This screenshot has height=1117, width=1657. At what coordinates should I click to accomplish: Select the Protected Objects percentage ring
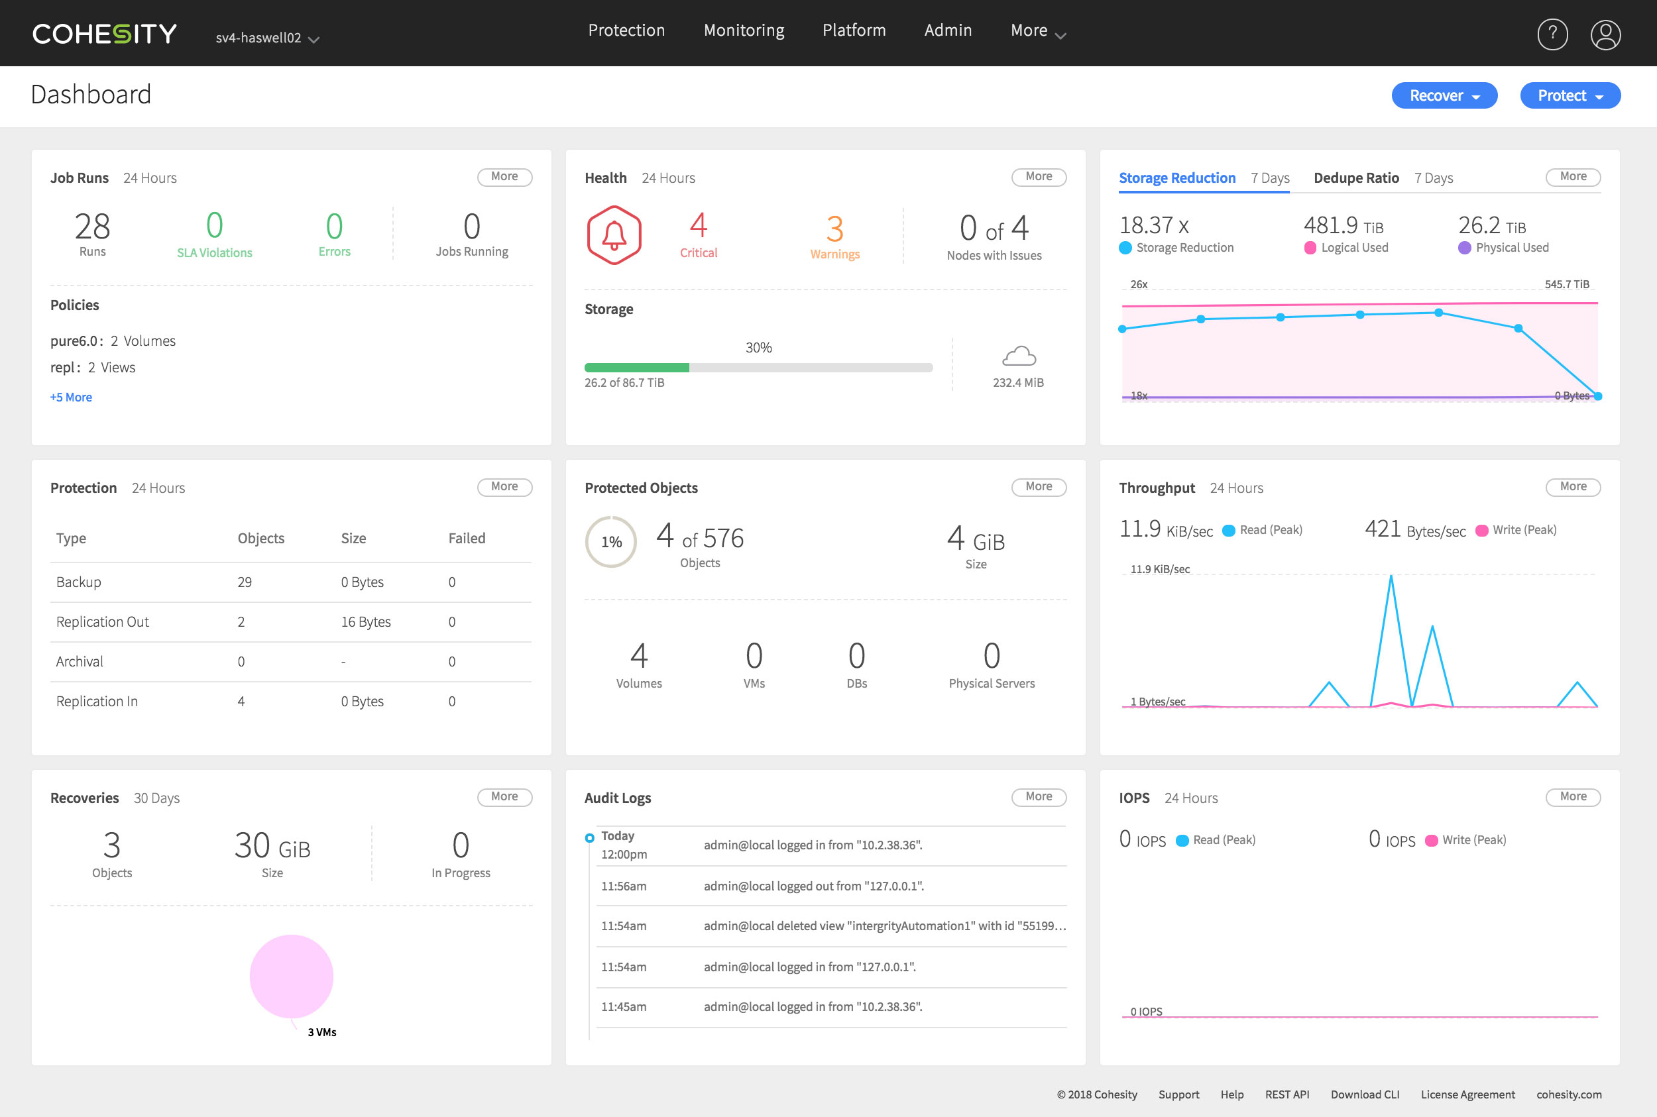tap(610, 541)
